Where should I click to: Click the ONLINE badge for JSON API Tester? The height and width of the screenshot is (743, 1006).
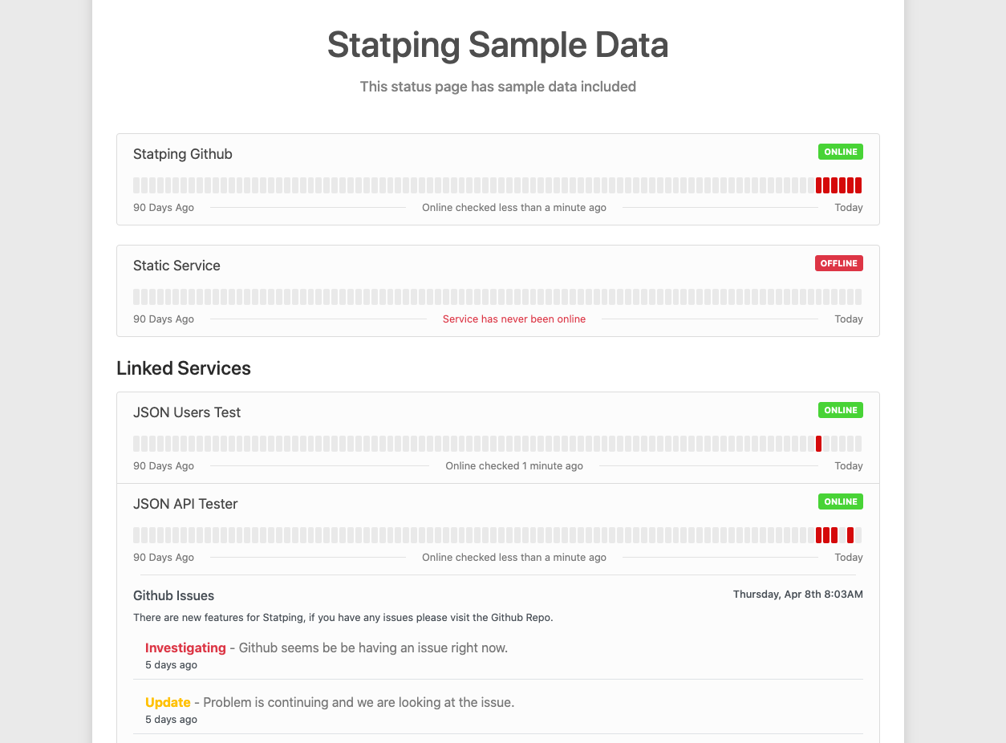click(840, 501)
